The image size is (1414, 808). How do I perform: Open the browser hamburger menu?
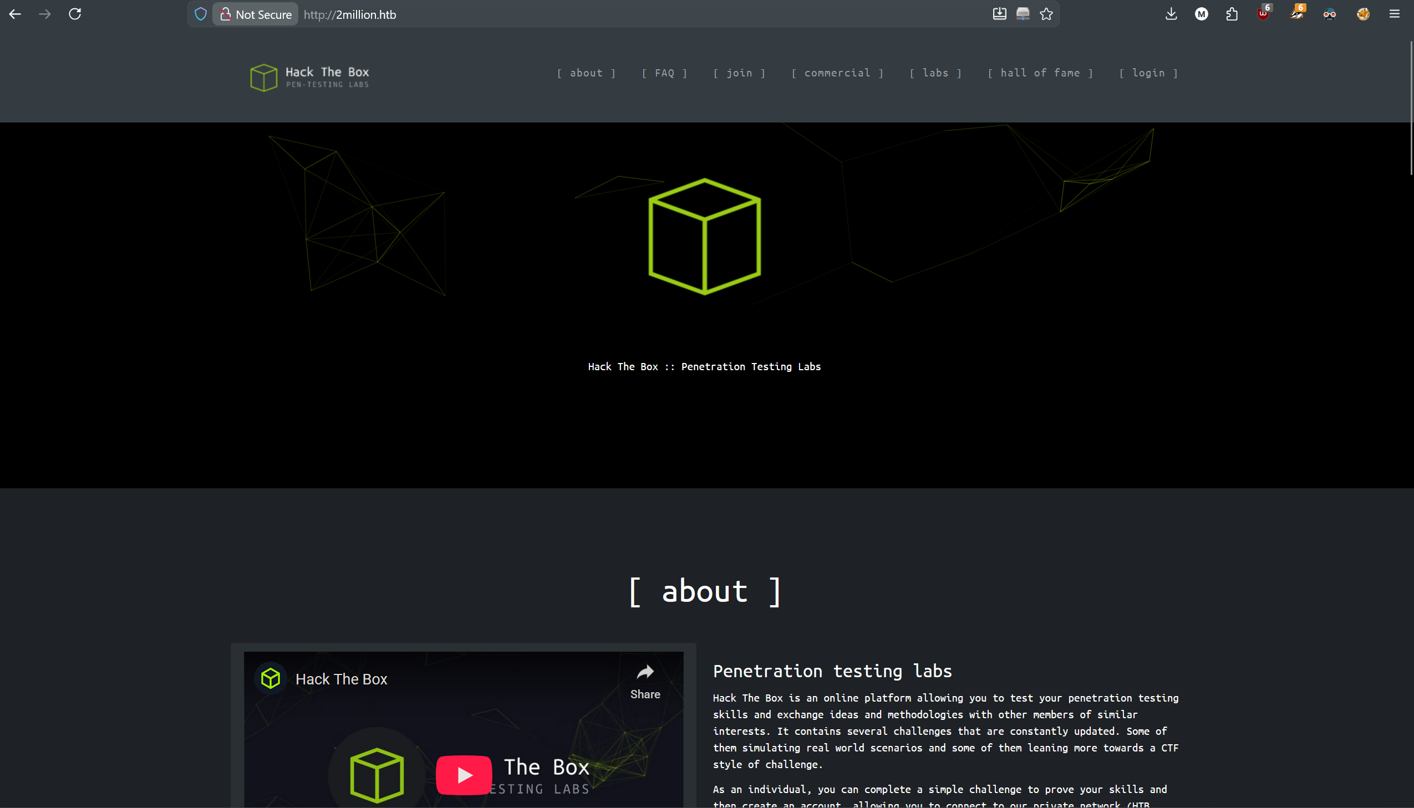(1395, 14)
